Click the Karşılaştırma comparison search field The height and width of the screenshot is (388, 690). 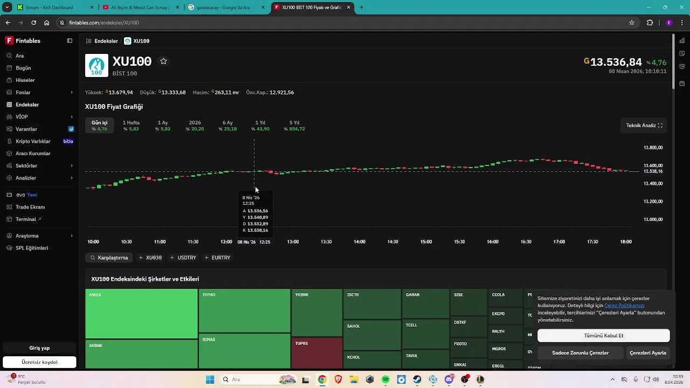click(x=109, y=258)
